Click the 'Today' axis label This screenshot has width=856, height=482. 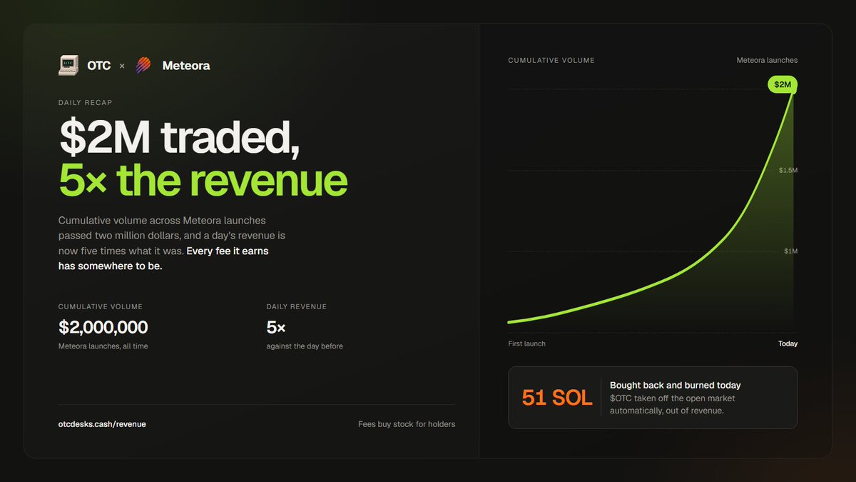tap(788, 344)
